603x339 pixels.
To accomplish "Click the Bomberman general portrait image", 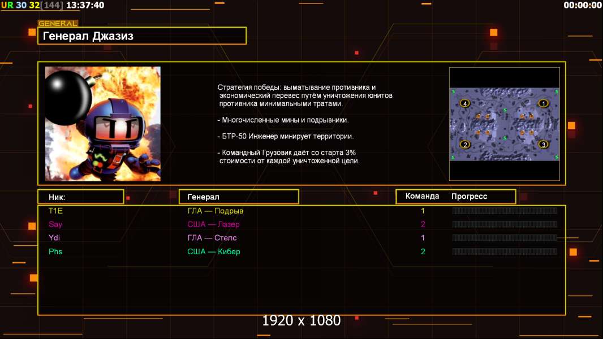I will (x=103, y=124).
